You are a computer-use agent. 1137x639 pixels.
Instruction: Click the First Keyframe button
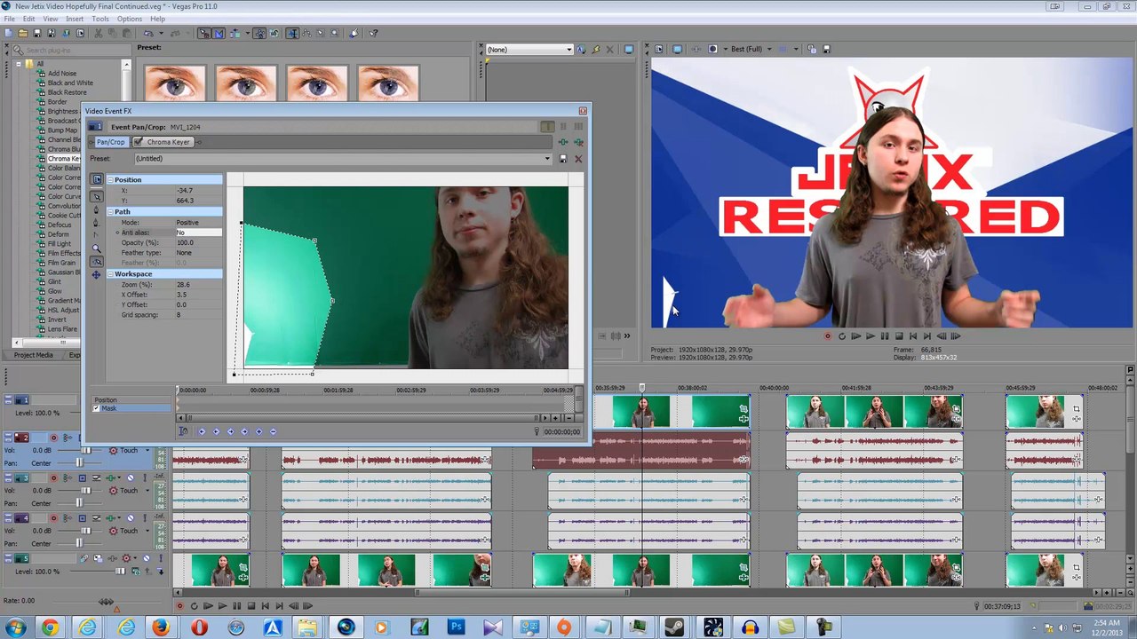202,431
